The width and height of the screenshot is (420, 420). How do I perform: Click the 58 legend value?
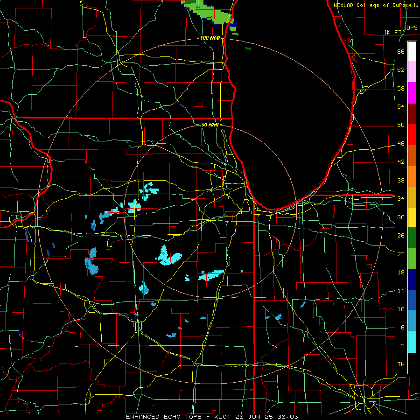401,88
